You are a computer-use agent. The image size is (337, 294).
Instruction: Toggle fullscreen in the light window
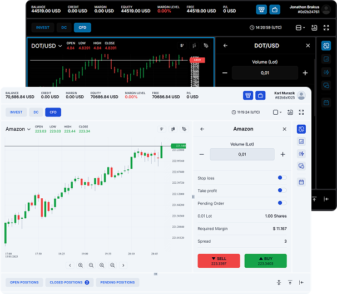click(301, 112)
